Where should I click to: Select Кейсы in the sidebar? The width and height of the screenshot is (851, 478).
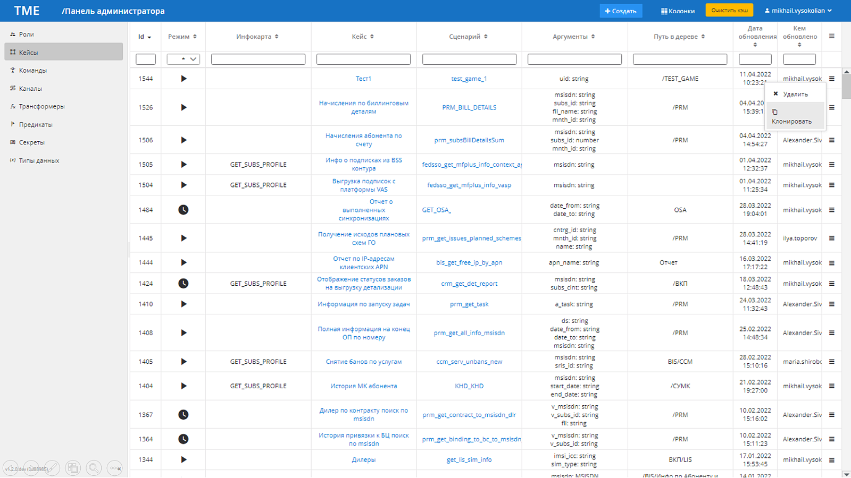pyautogui.click(x=64, y=52)
